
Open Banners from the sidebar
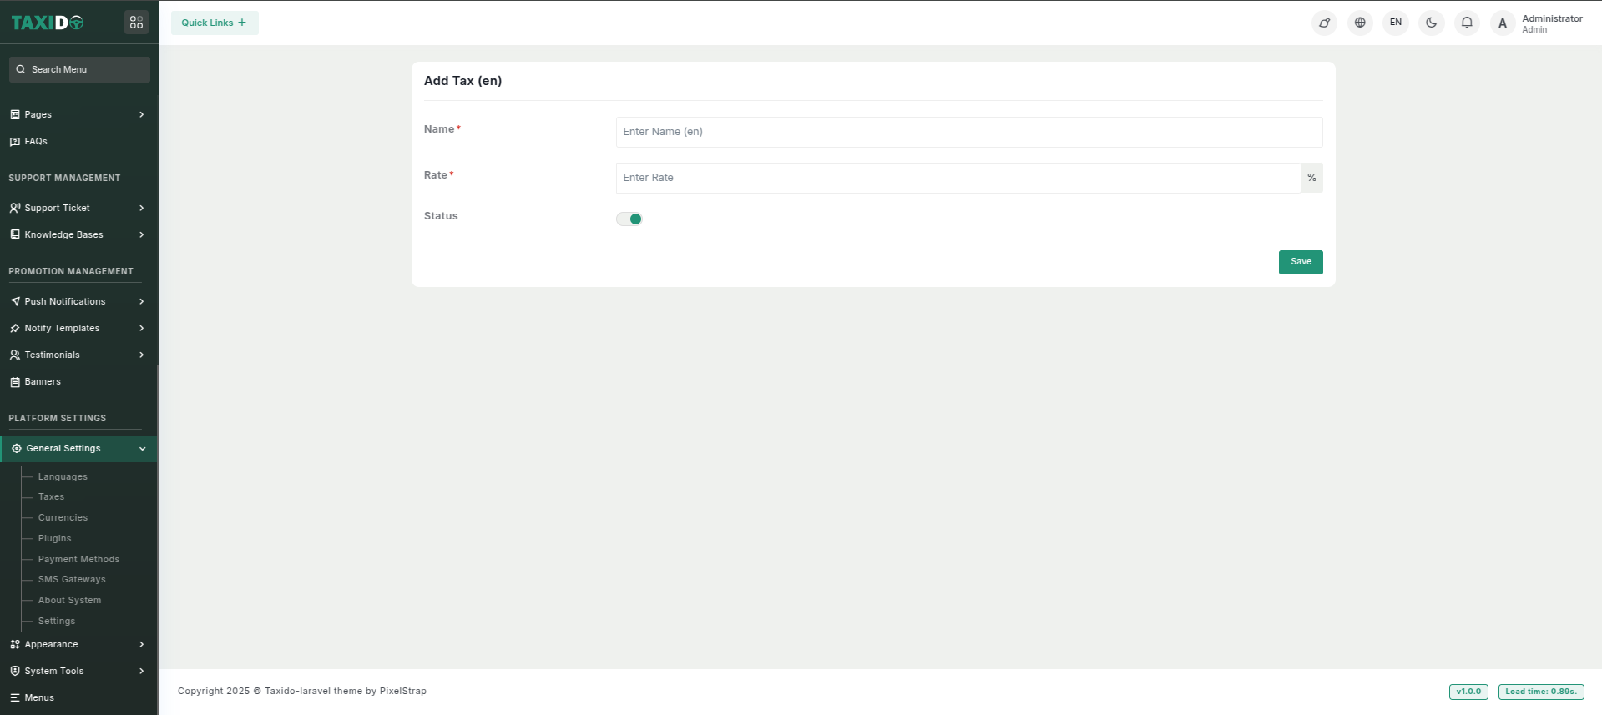point(43,382)
